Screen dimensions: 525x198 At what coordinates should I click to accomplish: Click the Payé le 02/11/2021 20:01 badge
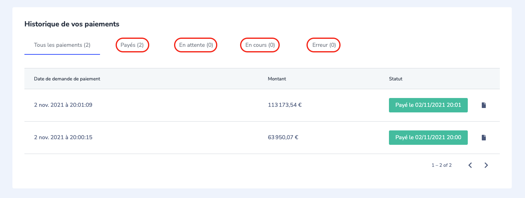point(428,105)
